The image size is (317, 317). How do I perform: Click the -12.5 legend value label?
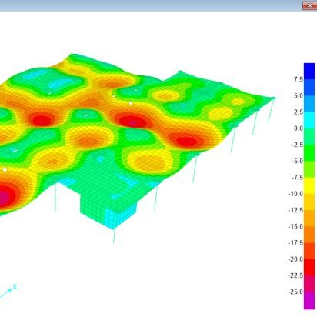(295, 210)
